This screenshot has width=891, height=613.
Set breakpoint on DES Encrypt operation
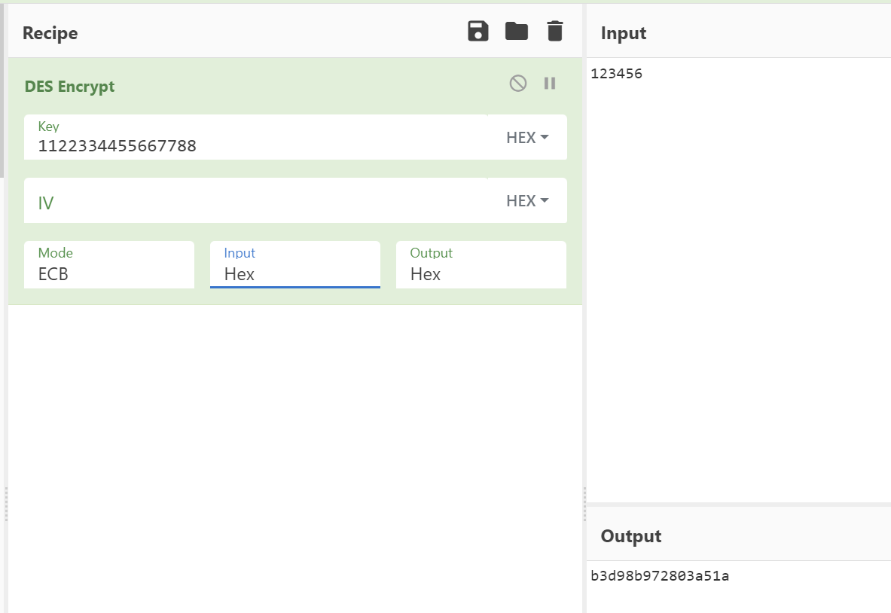tap(550, 84)
